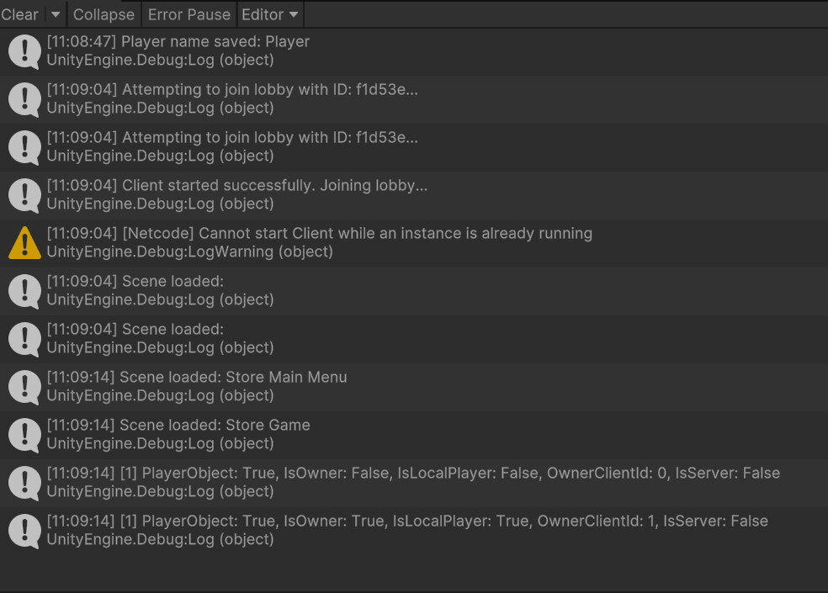Click the Netcode warning triangle icon
Viewport: 828px width, 593px height.
[24, 243]
